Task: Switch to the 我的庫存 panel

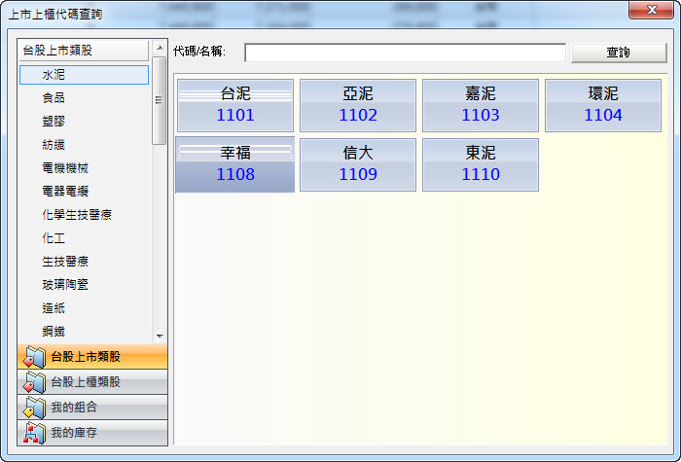Action: [93, 433]
